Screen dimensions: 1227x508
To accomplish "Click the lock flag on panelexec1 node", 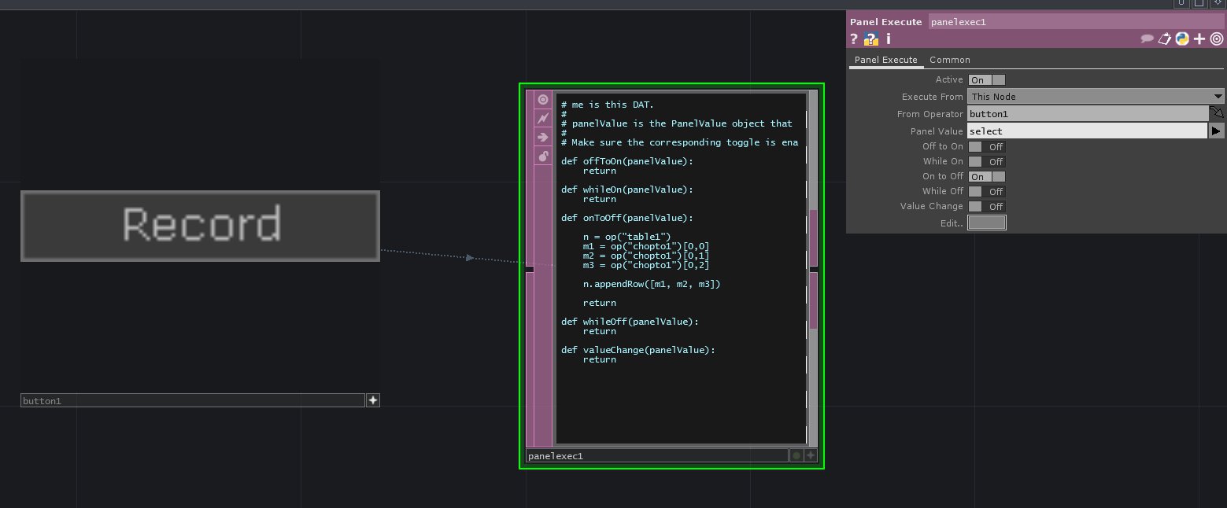I will (543, 156).
